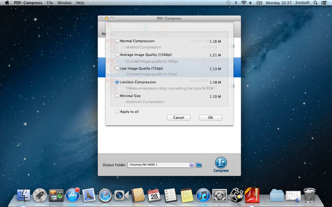Image resolution: width=332 pixels, height=207 pixels.
Task: Click the PDF-Compress red zipper Dock icon
Action: 252,195
